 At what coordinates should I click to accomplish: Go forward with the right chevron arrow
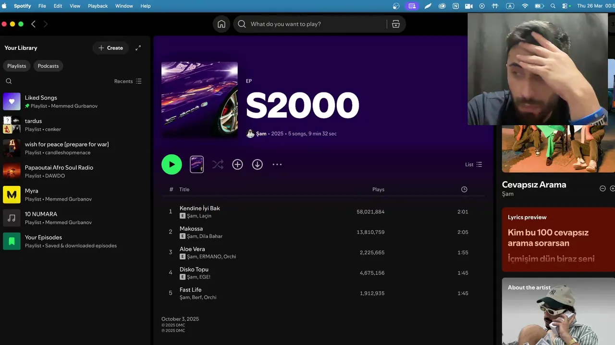[x=46, y=24]
